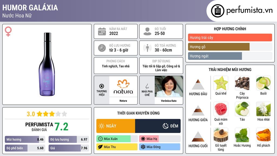Click the age range value 25-50
Screen dimensions: 277x156
(160, 33)
